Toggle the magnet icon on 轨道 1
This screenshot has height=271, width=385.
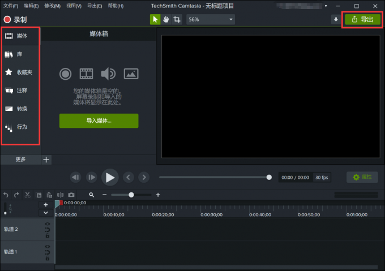(48, 252)
